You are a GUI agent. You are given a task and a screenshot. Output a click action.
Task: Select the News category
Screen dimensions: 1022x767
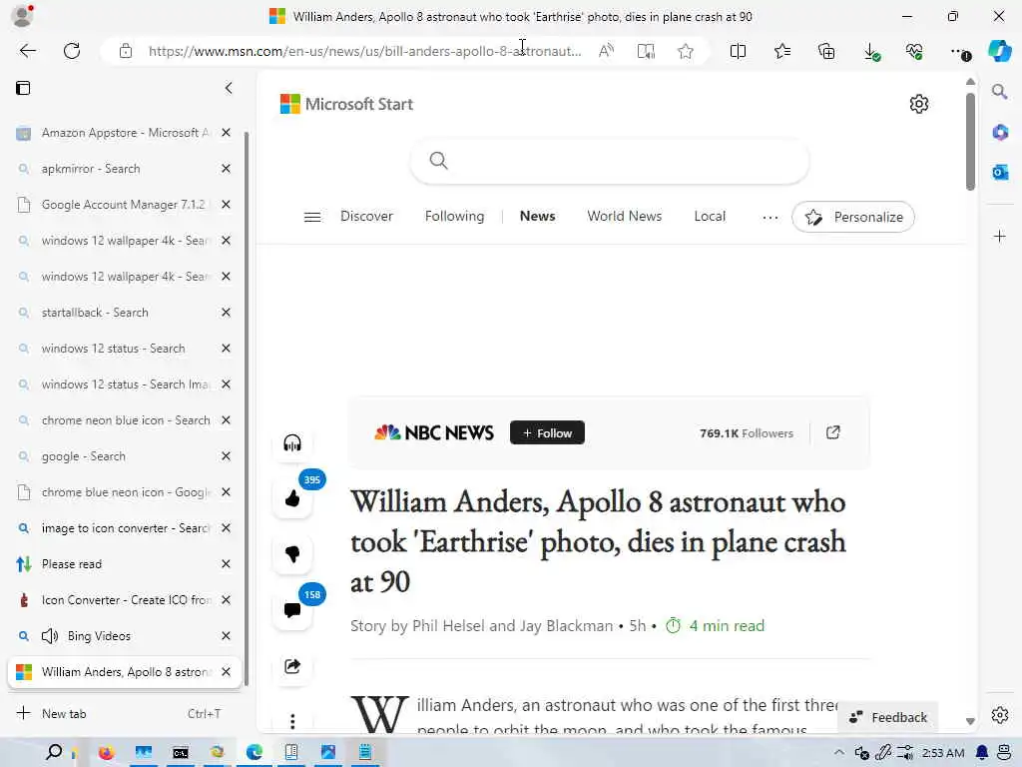(537, 216)
